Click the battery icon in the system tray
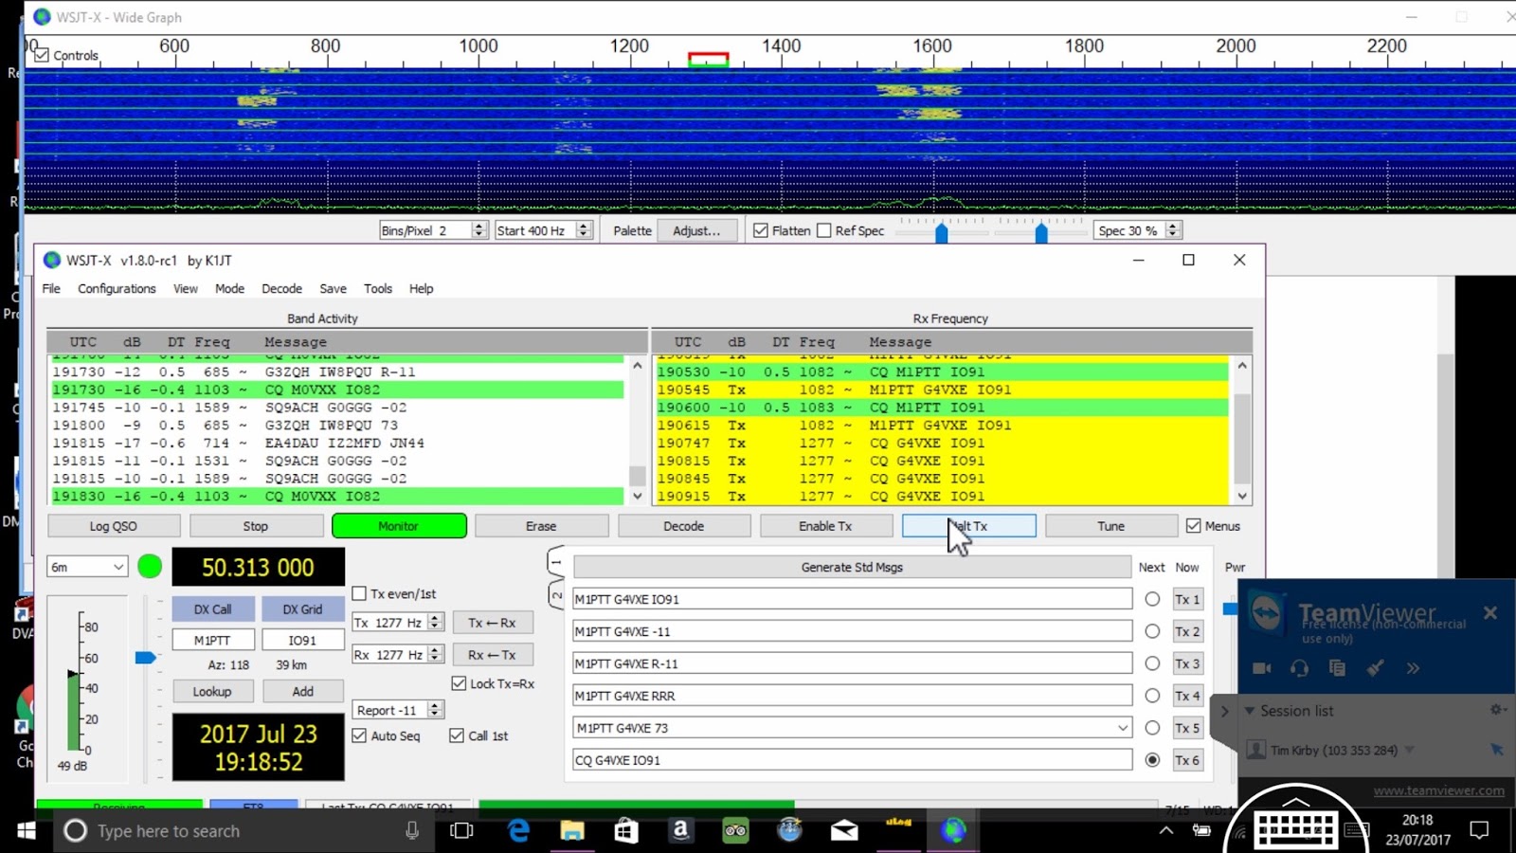1516x853 pixels. [1201, 831]
